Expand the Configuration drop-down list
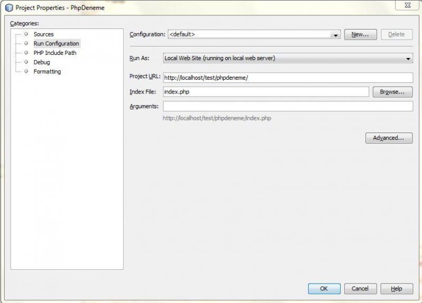This screenshot has height=303, width=422. [x=335, y=35]
